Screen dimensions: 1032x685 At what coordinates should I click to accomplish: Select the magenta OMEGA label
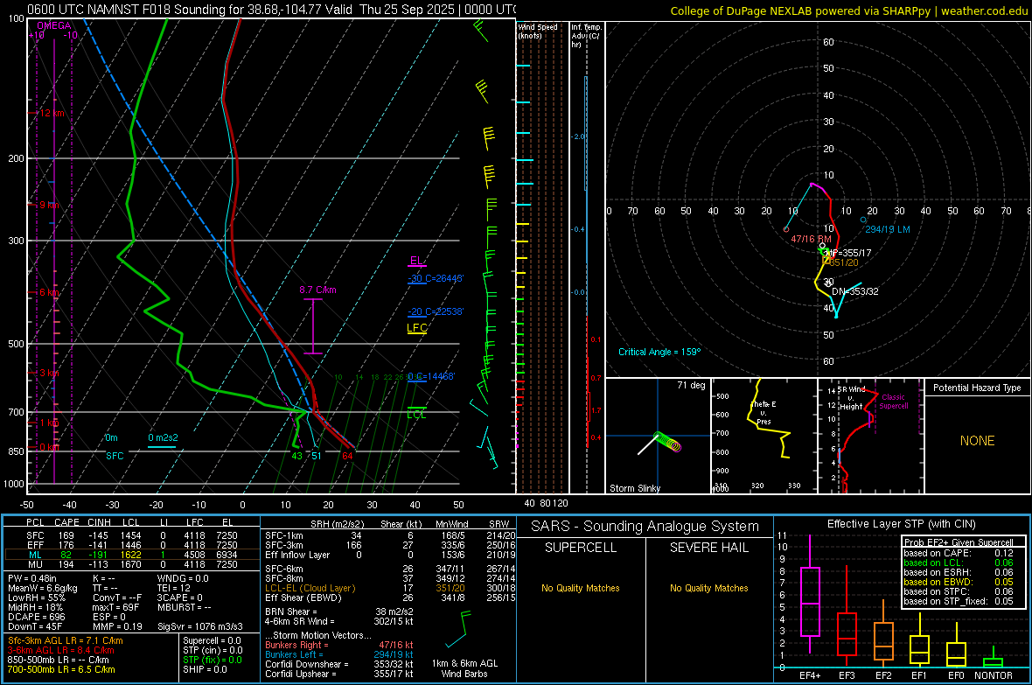(x=54, y=25)
